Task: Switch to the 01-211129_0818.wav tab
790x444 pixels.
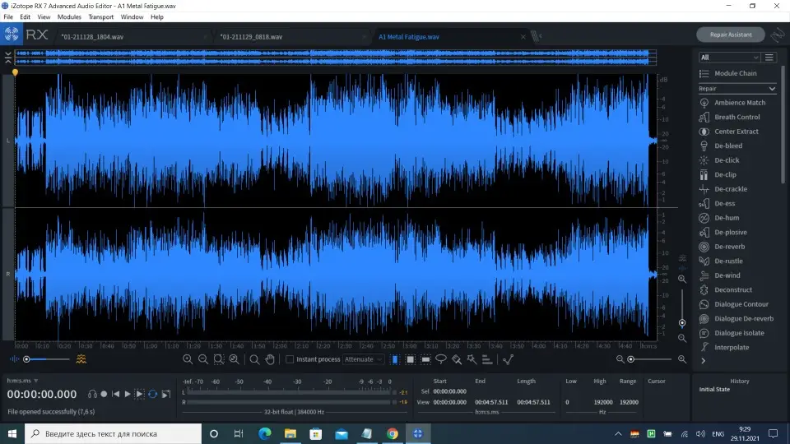Action: [251, 37]
